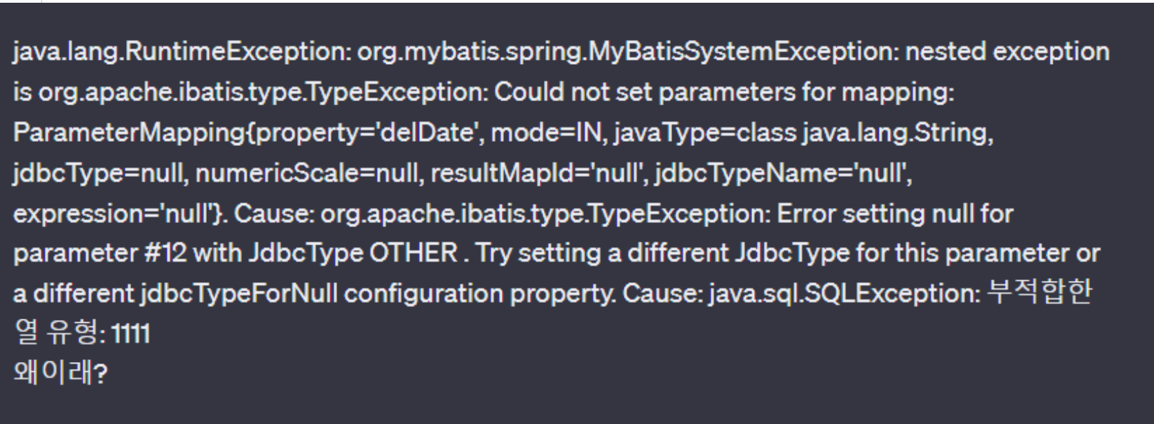Click the 'configuration property' text
The height and width of the screenshot is (424, 1154).
(x=478, y=294)
